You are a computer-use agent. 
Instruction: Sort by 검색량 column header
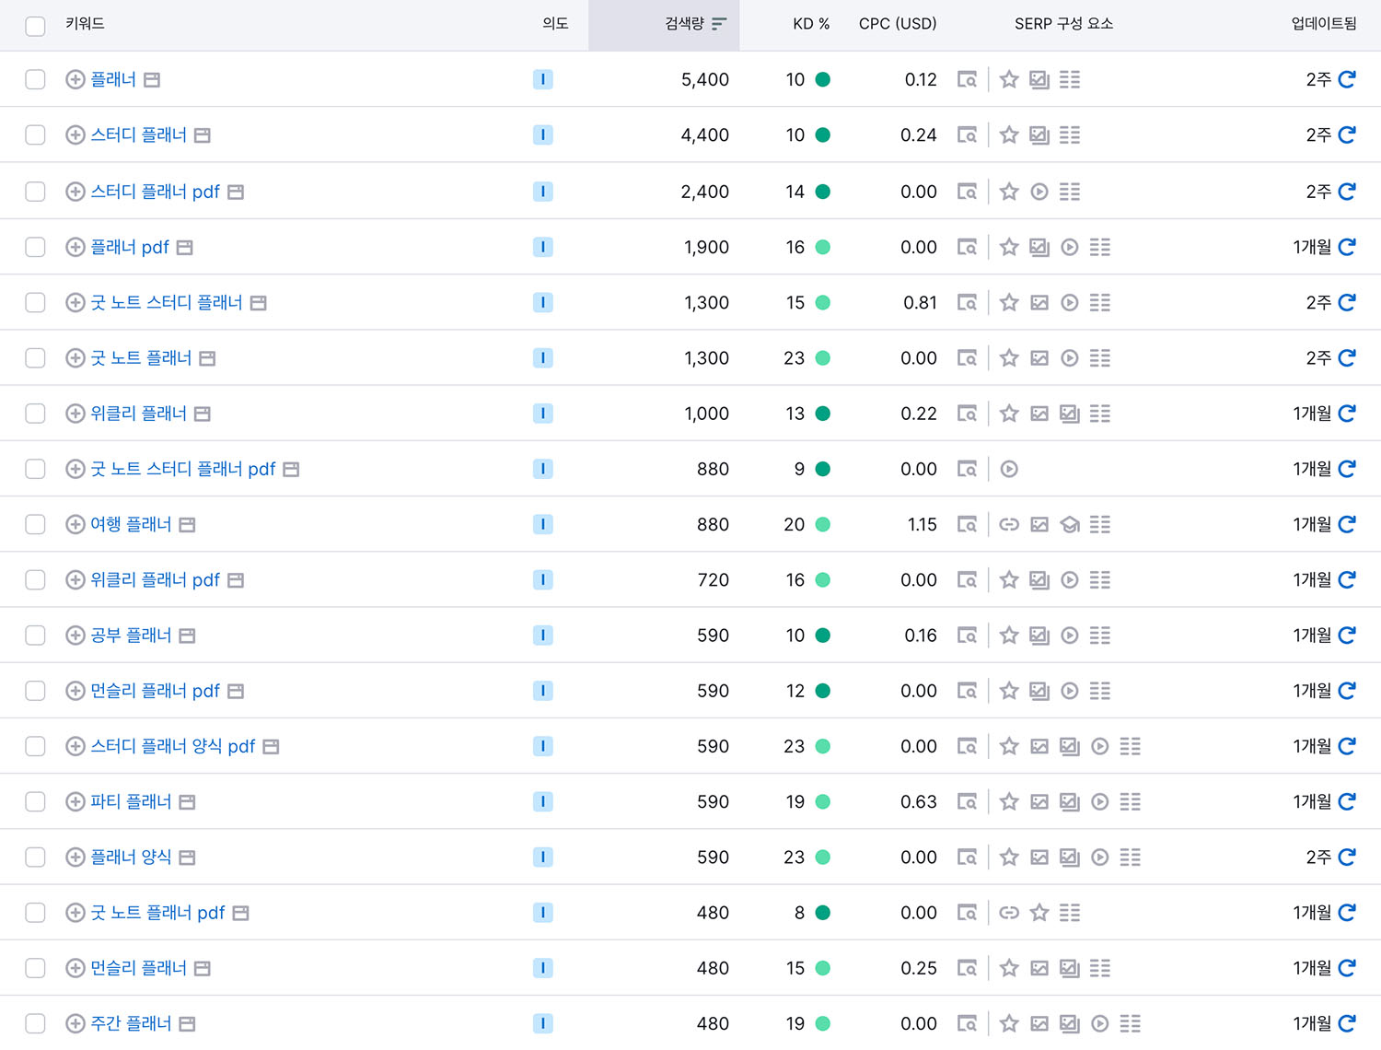point(695,24)
